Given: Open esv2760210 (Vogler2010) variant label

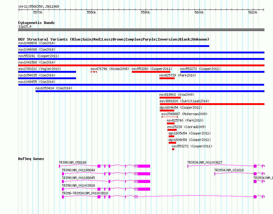Looking at the screenshot, I should (x=40, y=69).
